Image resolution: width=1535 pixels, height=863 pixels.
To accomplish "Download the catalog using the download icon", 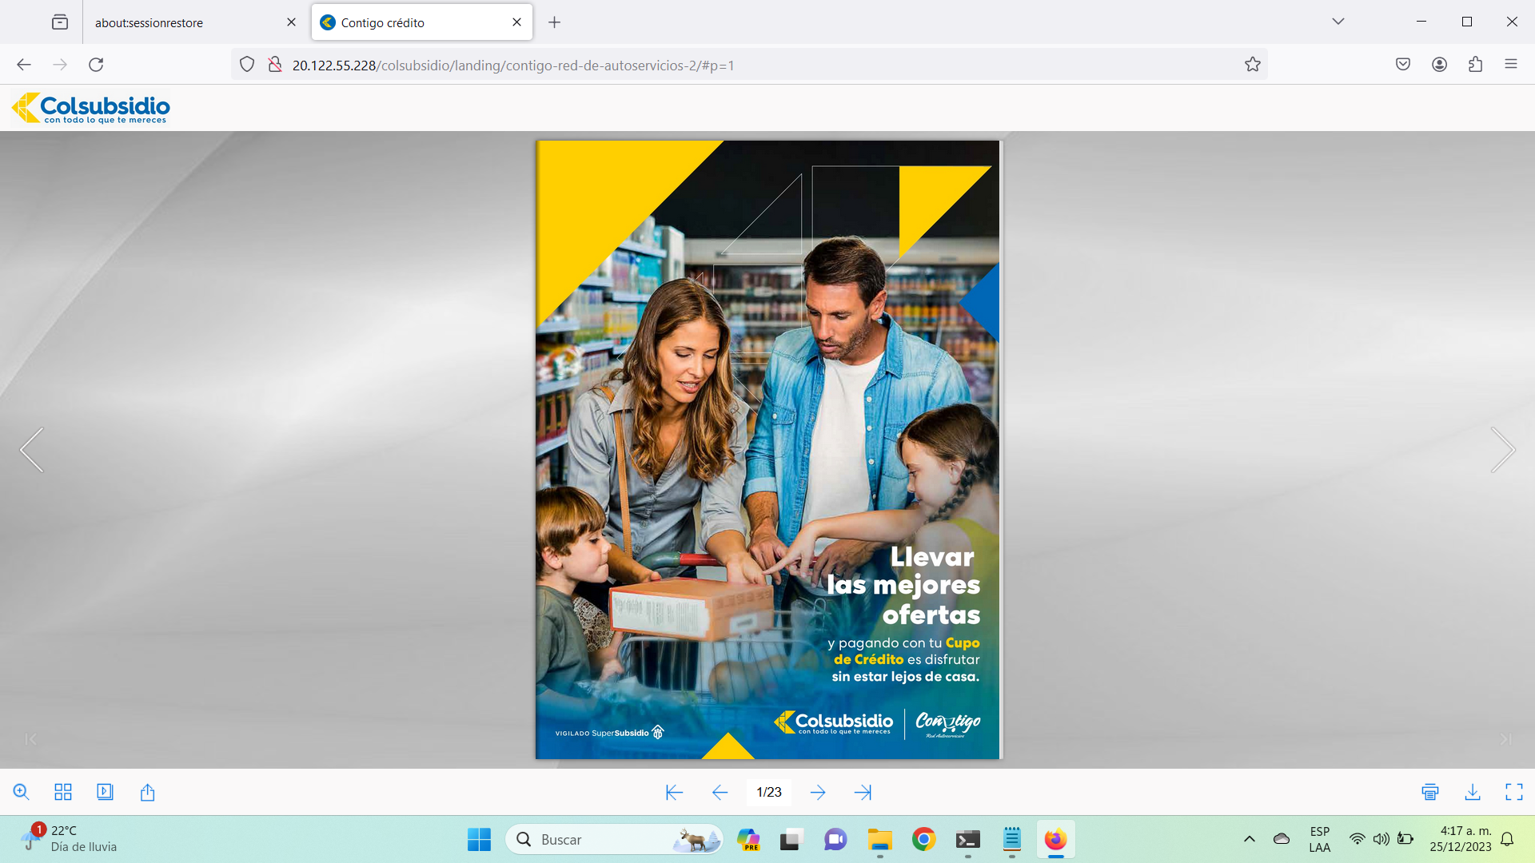I will tap(1473, 792).
